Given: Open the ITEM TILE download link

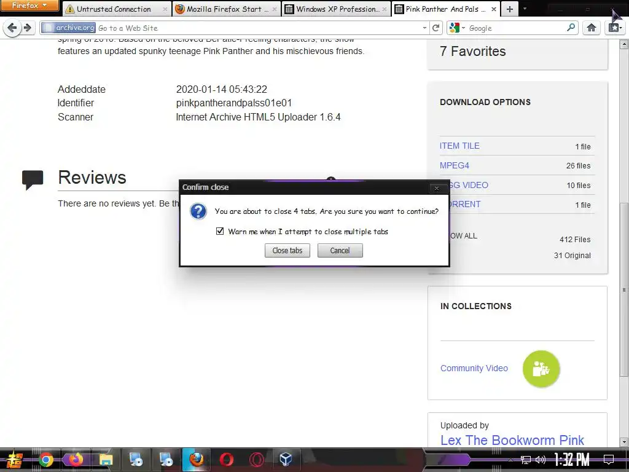Looking at the screenshot, I should tap(459, 146).
